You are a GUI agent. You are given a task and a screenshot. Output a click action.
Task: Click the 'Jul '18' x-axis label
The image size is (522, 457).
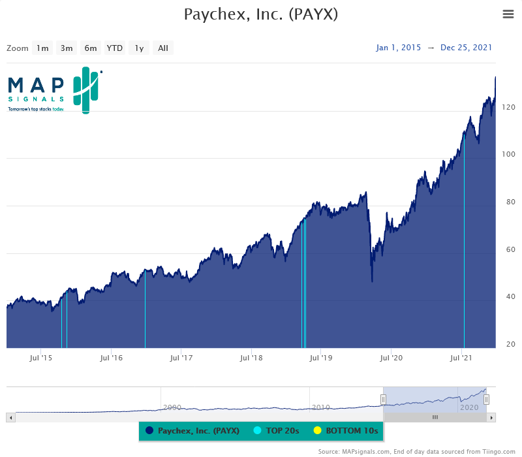tap(251, 358)
